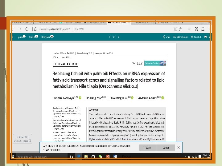The width and height of the screenshot is (222, 166).
Task: Go to next PDF page arrow
Action: coord(119,37)
